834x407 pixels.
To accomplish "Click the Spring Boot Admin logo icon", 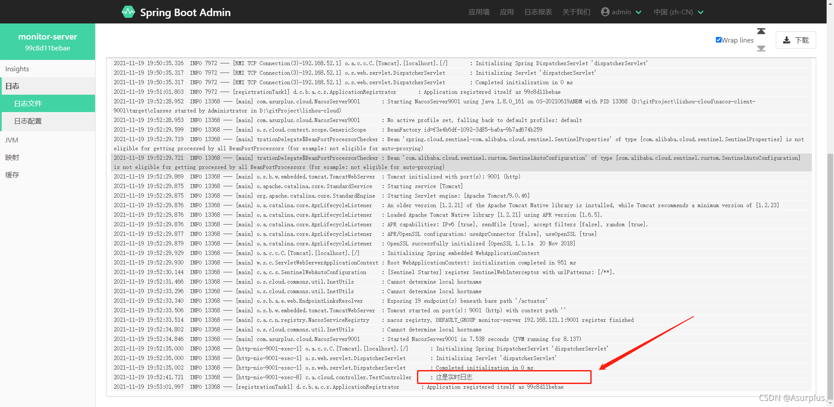I will click(x=128, y=12).
